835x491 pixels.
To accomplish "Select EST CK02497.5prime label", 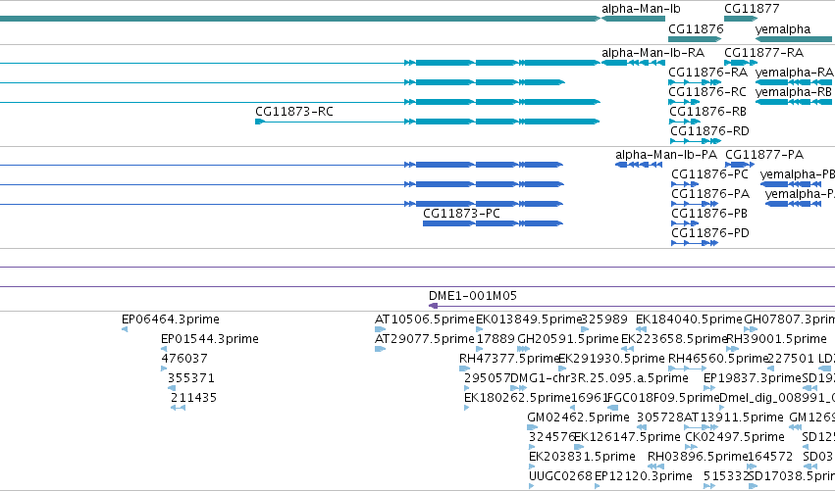I will 734,438.
